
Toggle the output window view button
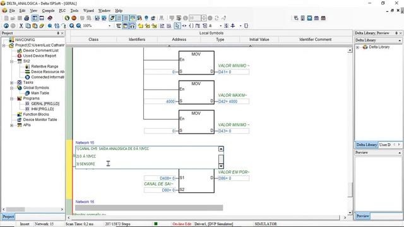tap(42, 18)
